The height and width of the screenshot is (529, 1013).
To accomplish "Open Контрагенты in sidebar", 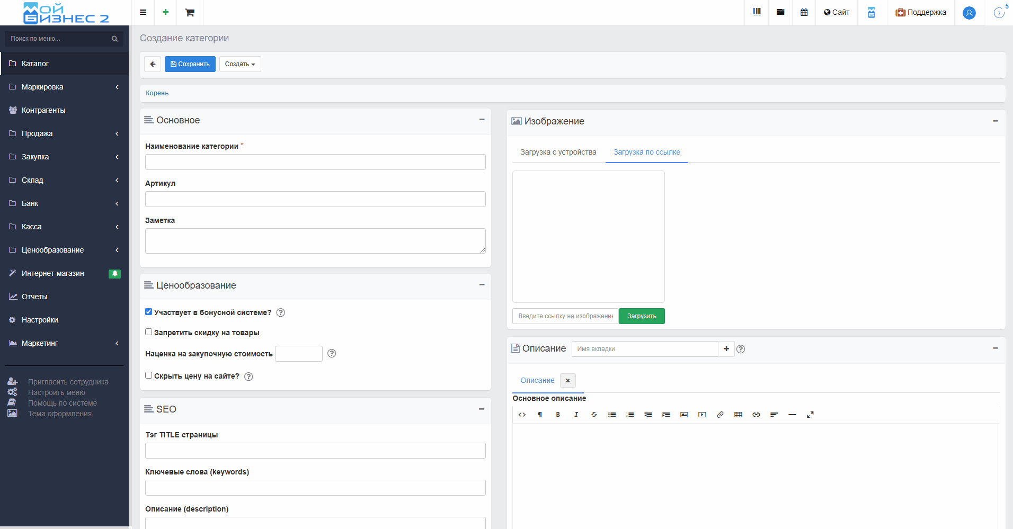I will (64, 110).
